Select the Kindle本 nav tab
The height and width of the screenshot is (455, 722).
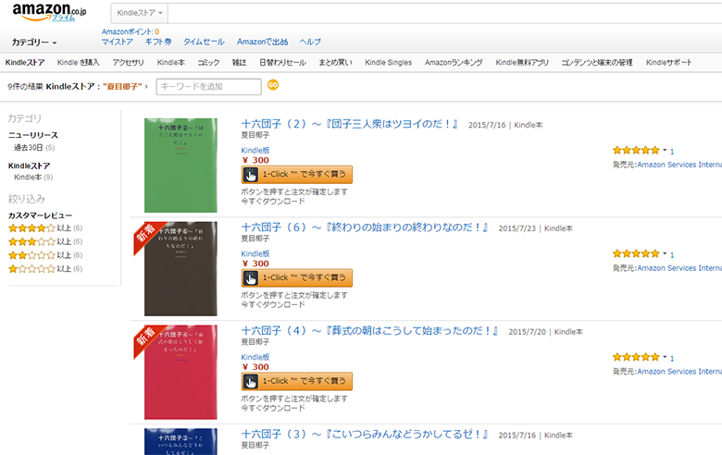point(171,63)
